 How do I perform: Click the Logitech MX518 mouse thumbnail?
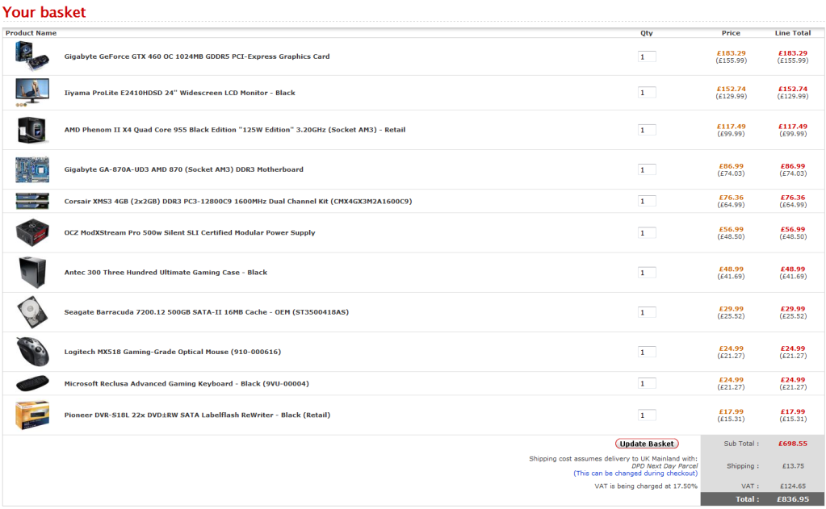tap(31, 352)
